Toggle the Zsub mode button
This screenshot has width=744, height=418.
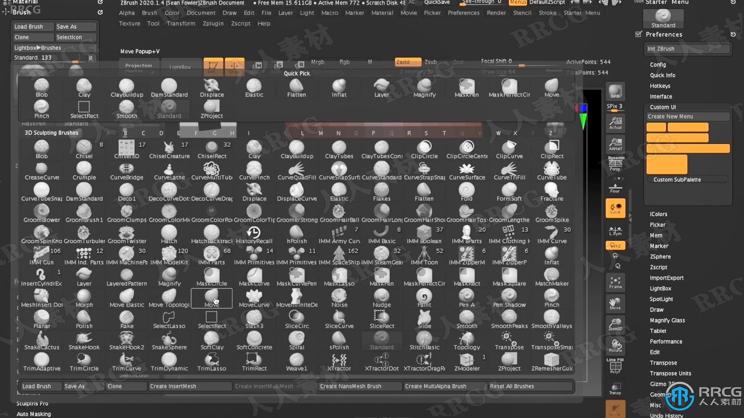point(431,62)
